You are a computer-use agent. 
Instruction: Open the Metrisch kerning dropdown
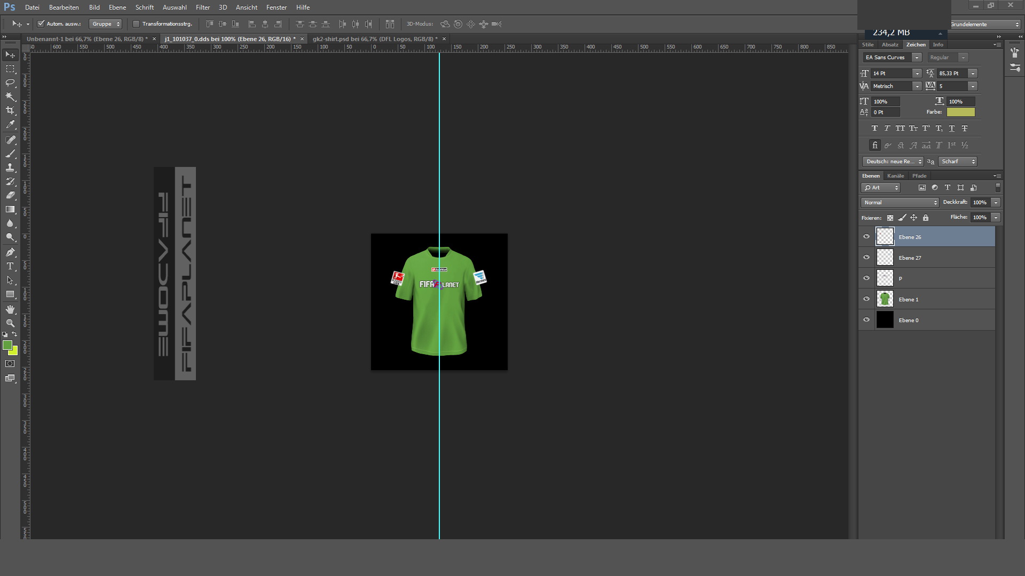pos(917,86)
